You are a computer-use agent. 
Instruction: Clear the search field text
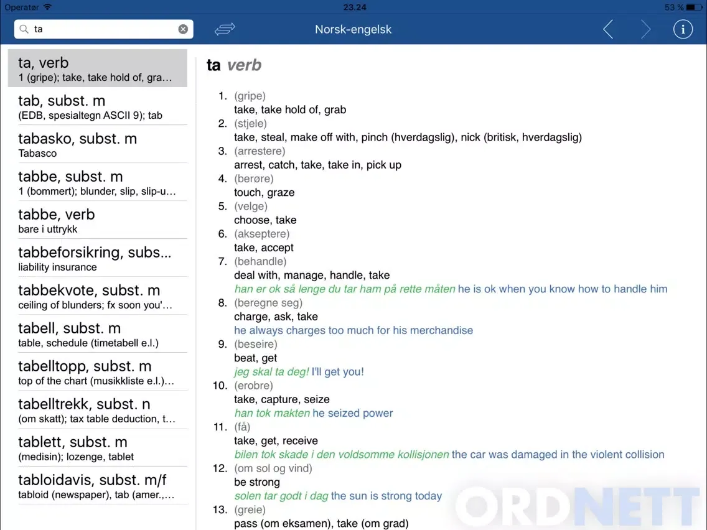[x=183, y=29]
